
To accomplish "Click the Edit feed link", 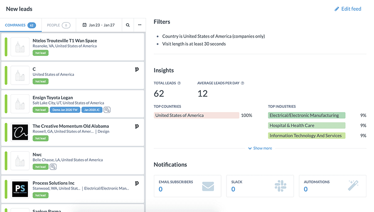I will point(348,9).
